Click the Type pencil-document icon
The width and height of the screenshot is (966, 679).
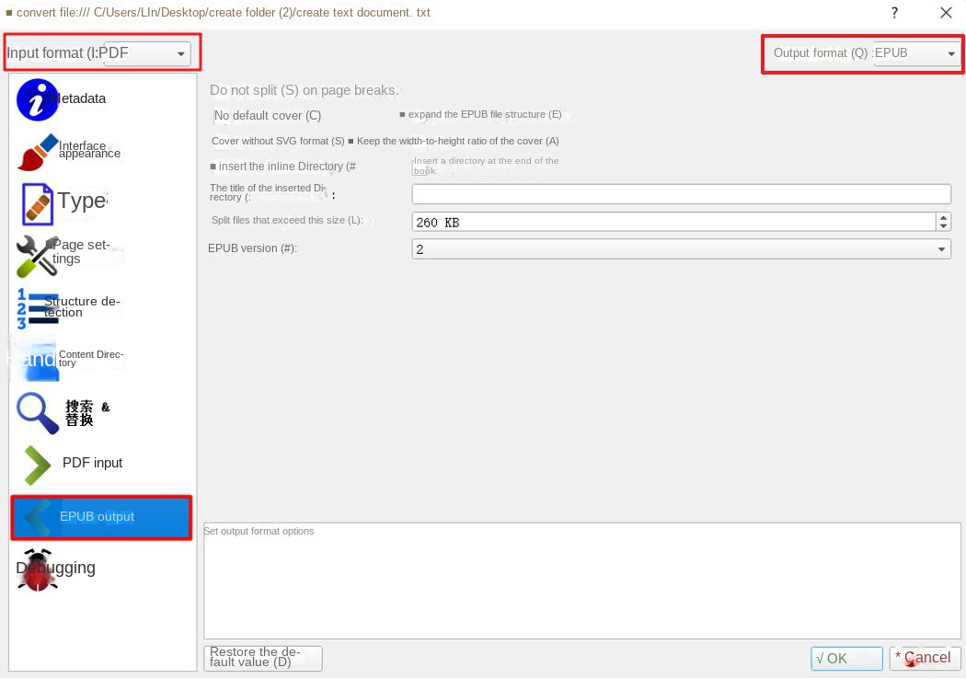pos(38,203)
